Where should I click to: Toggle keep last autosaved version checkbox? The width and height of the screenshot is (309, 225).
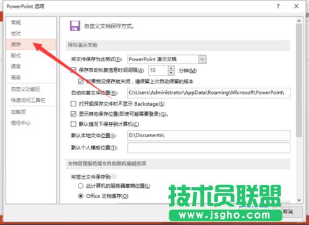tap(81, 82)
